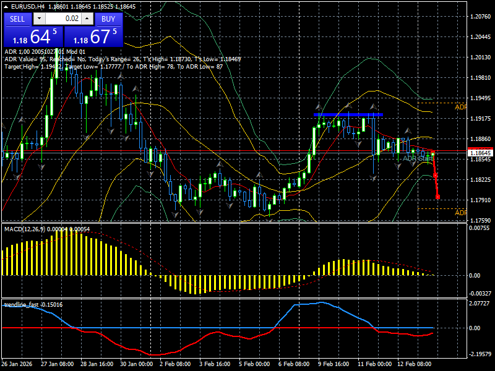
Task: Click the 27 Jan 08:00 time label
Action: [x=57, y=364]
